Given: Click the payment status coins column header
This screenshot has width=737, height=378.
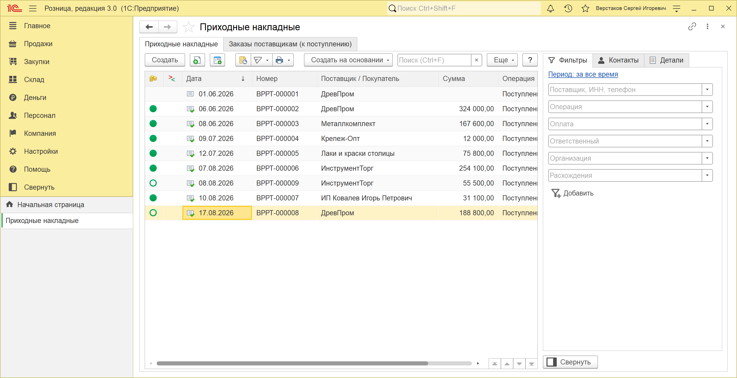Looking at the screenshot, I should [x=153, y=78].
